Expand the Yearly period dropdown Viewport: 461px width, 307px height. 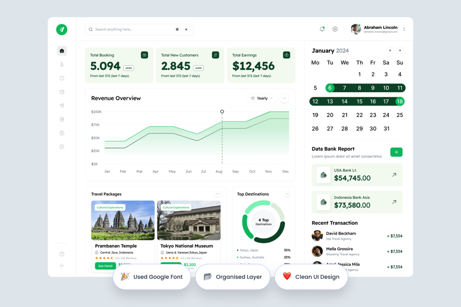[x=262, y=98]
